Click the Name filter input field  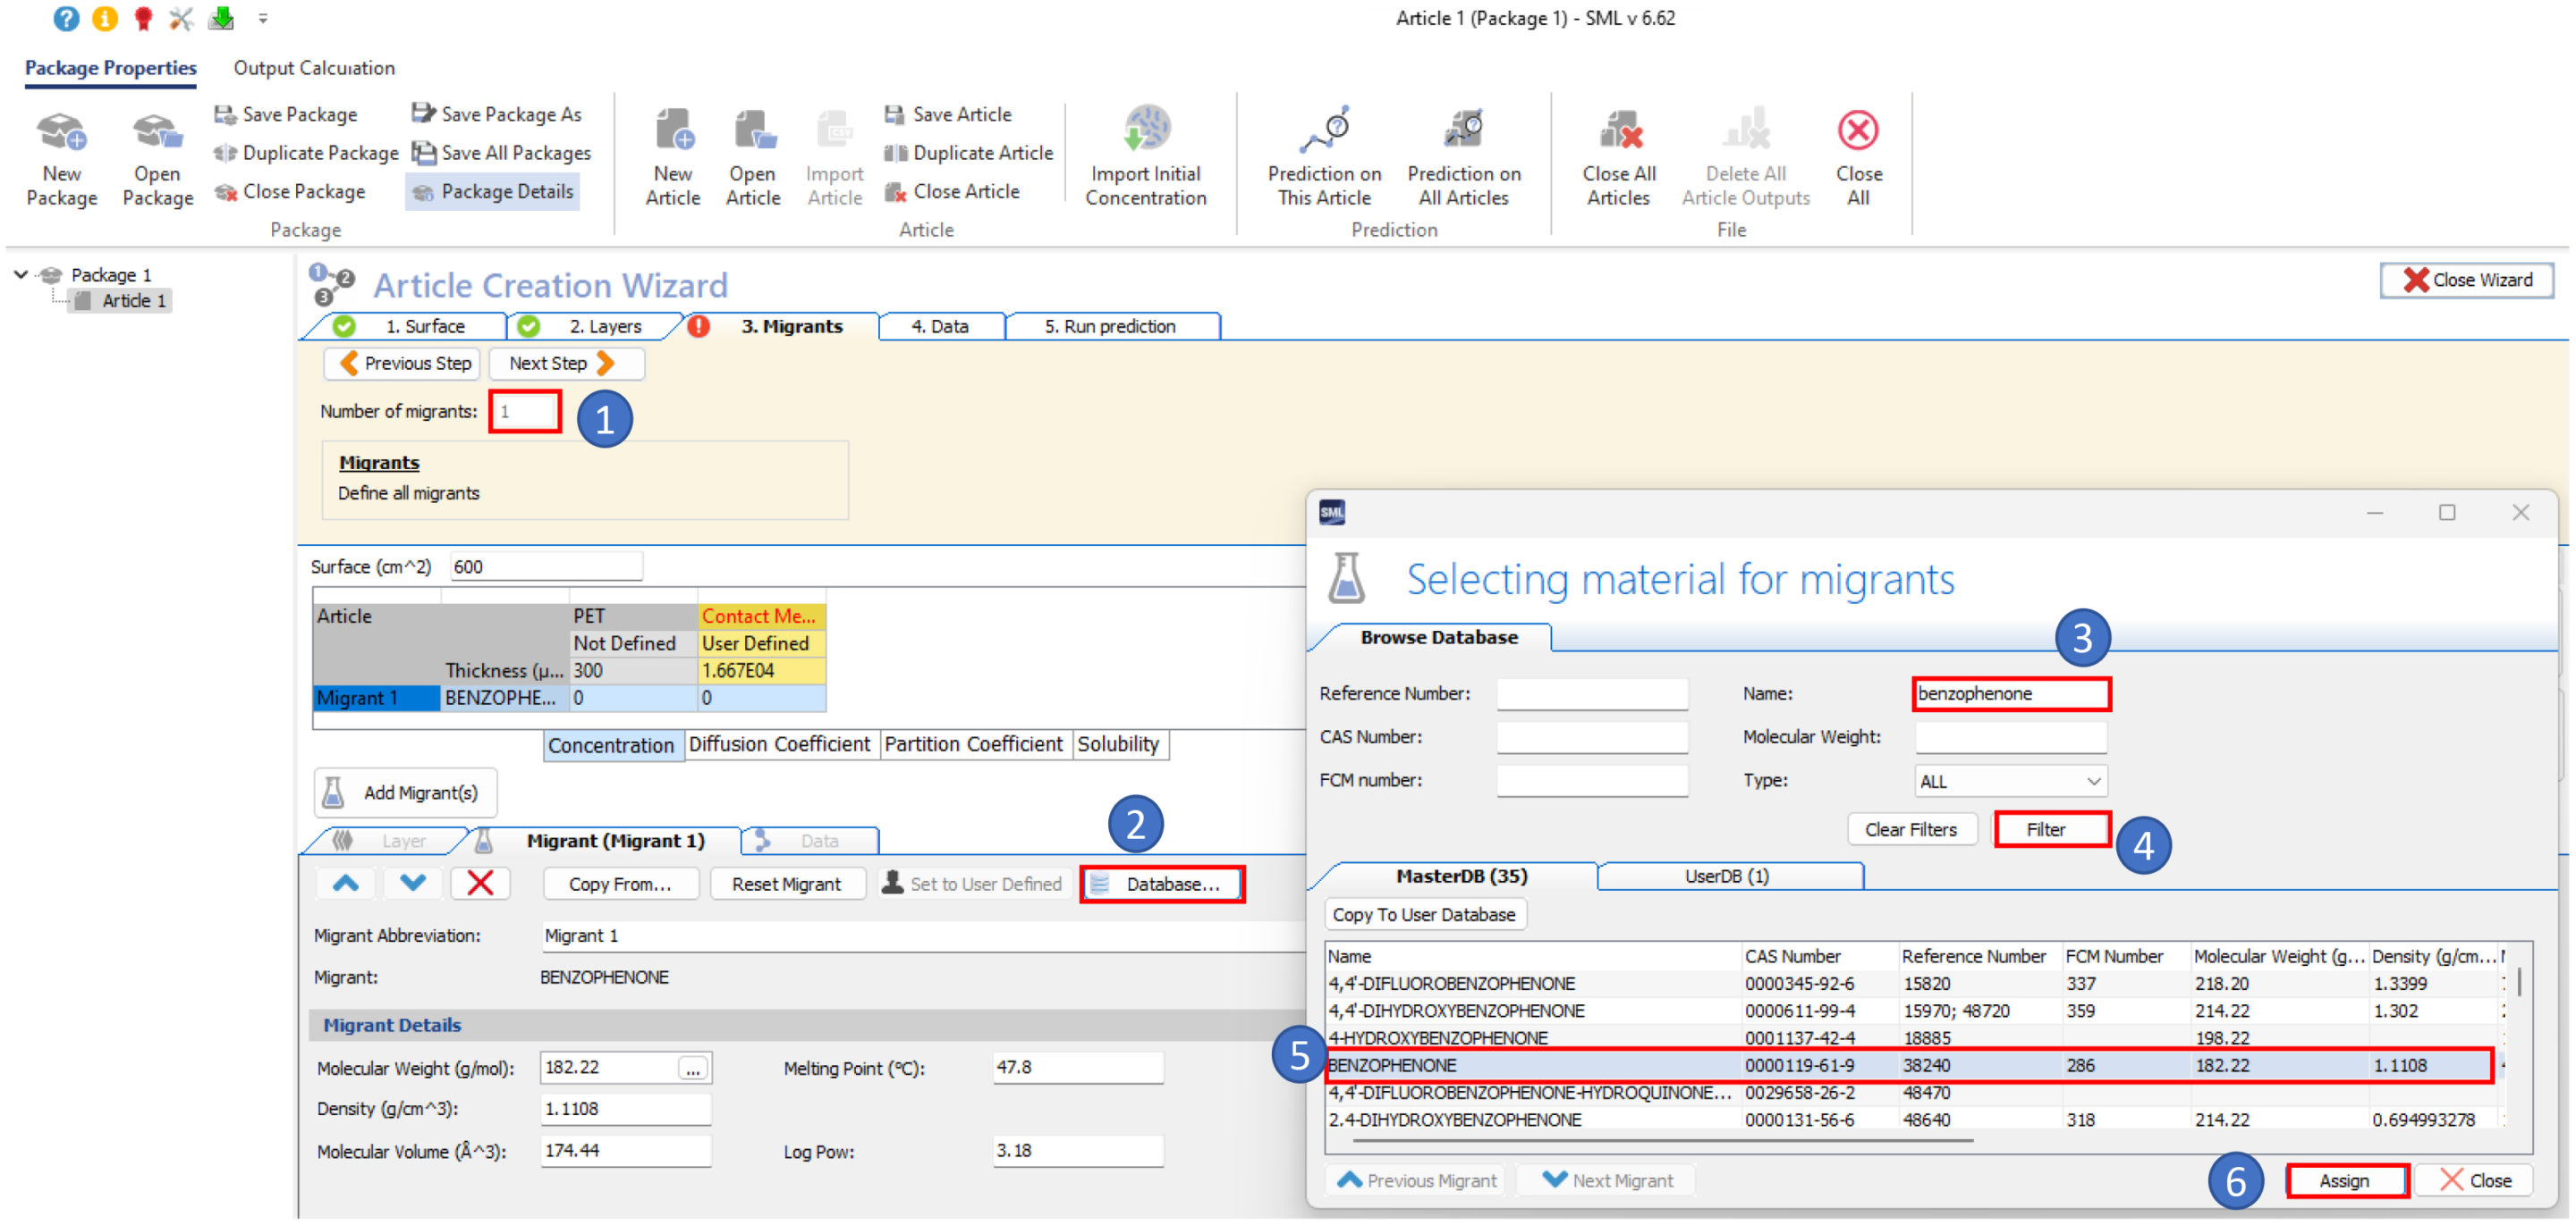click(2011, 694)
